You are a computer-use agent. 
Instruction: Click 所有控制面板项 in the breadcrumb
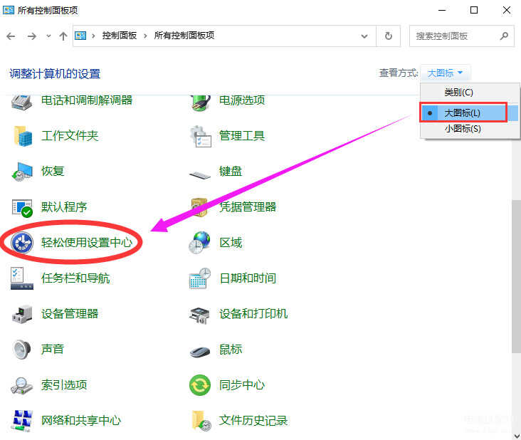coord(184,36)
